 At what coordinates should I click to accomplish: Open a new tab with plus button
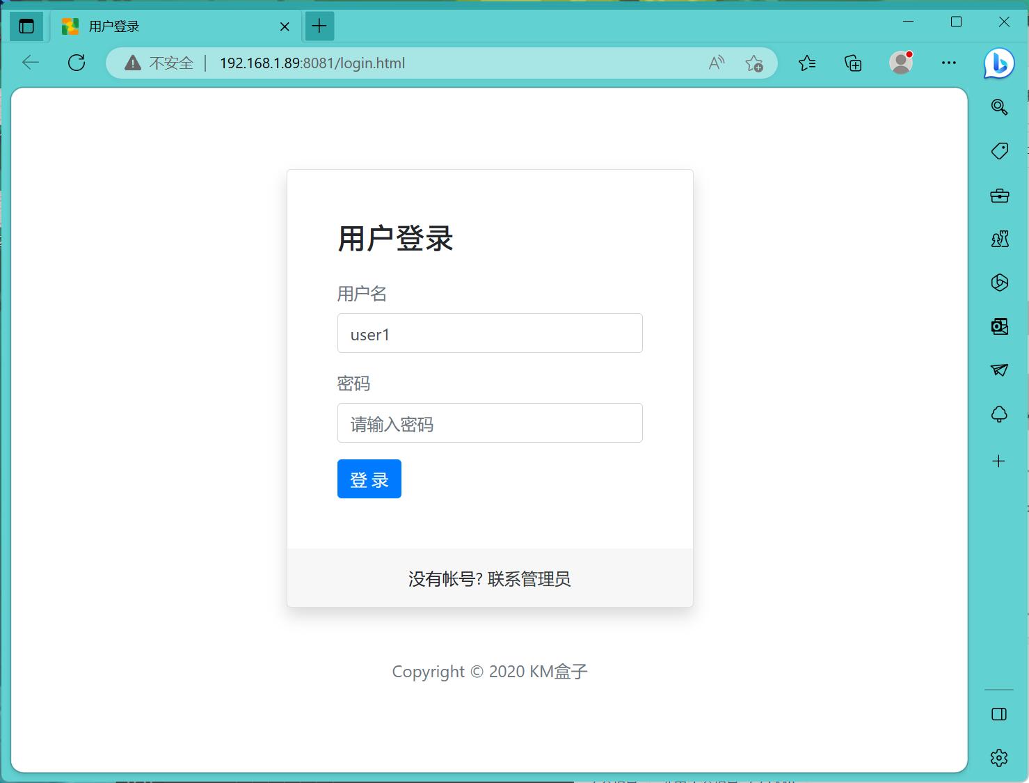[x=319, y=26]
